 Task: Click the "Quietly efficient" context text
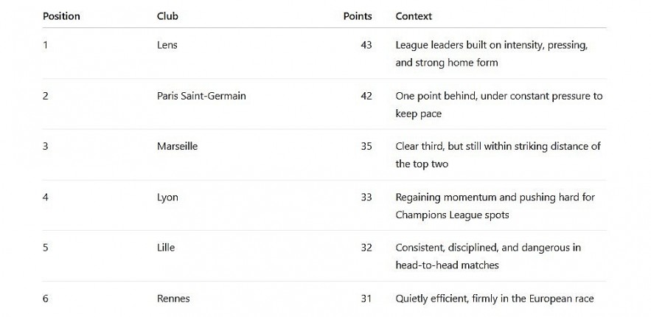pos(494,299)
